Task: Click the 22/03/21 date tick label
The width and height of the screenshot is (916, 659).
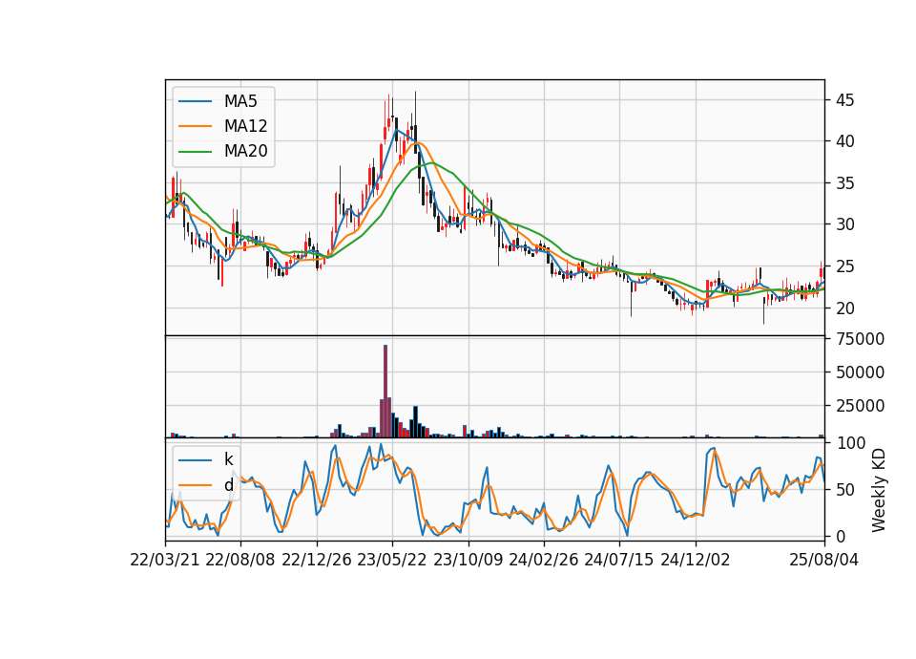Action: pos(165,560)
